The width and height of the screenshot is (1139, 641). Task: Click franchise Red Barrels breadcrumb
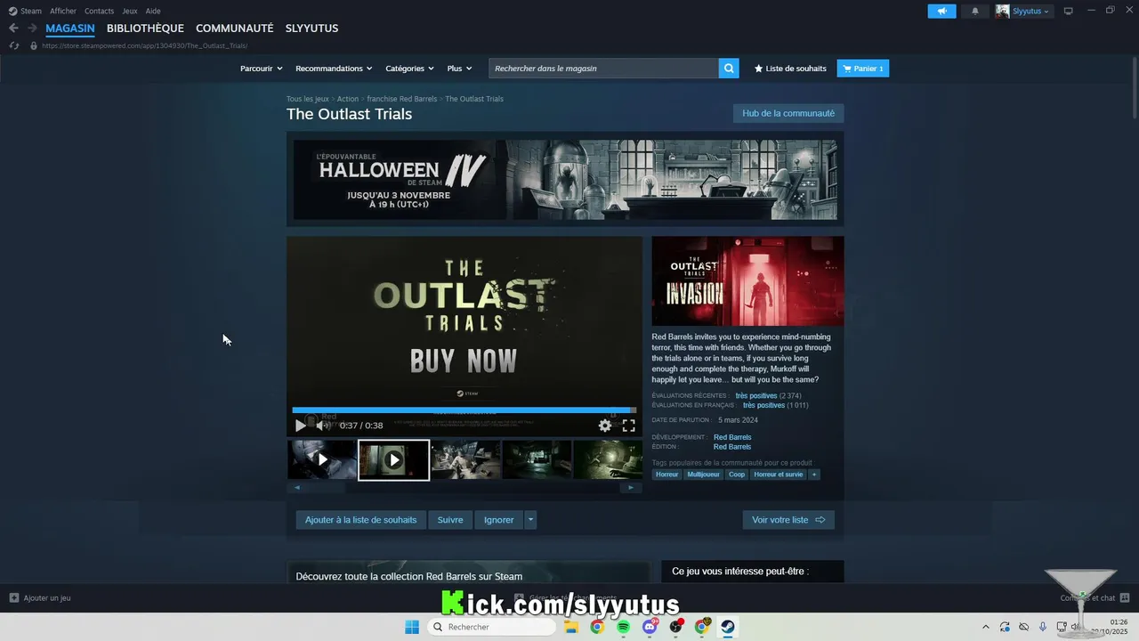tap(402, 99)
